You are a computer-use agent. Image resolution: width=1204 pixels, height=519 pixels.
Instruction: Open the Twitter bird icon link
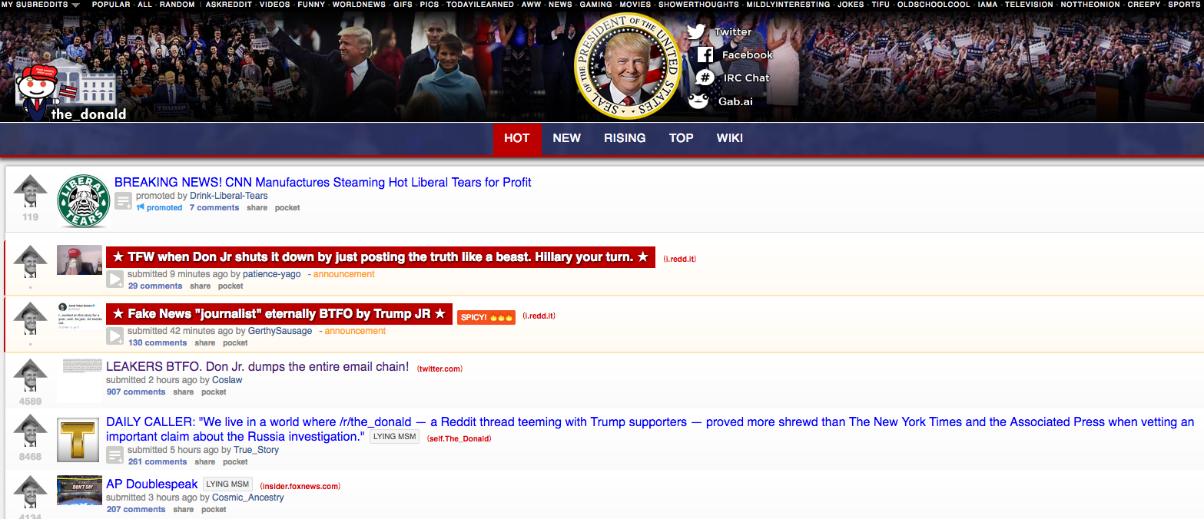pos(696,31)
